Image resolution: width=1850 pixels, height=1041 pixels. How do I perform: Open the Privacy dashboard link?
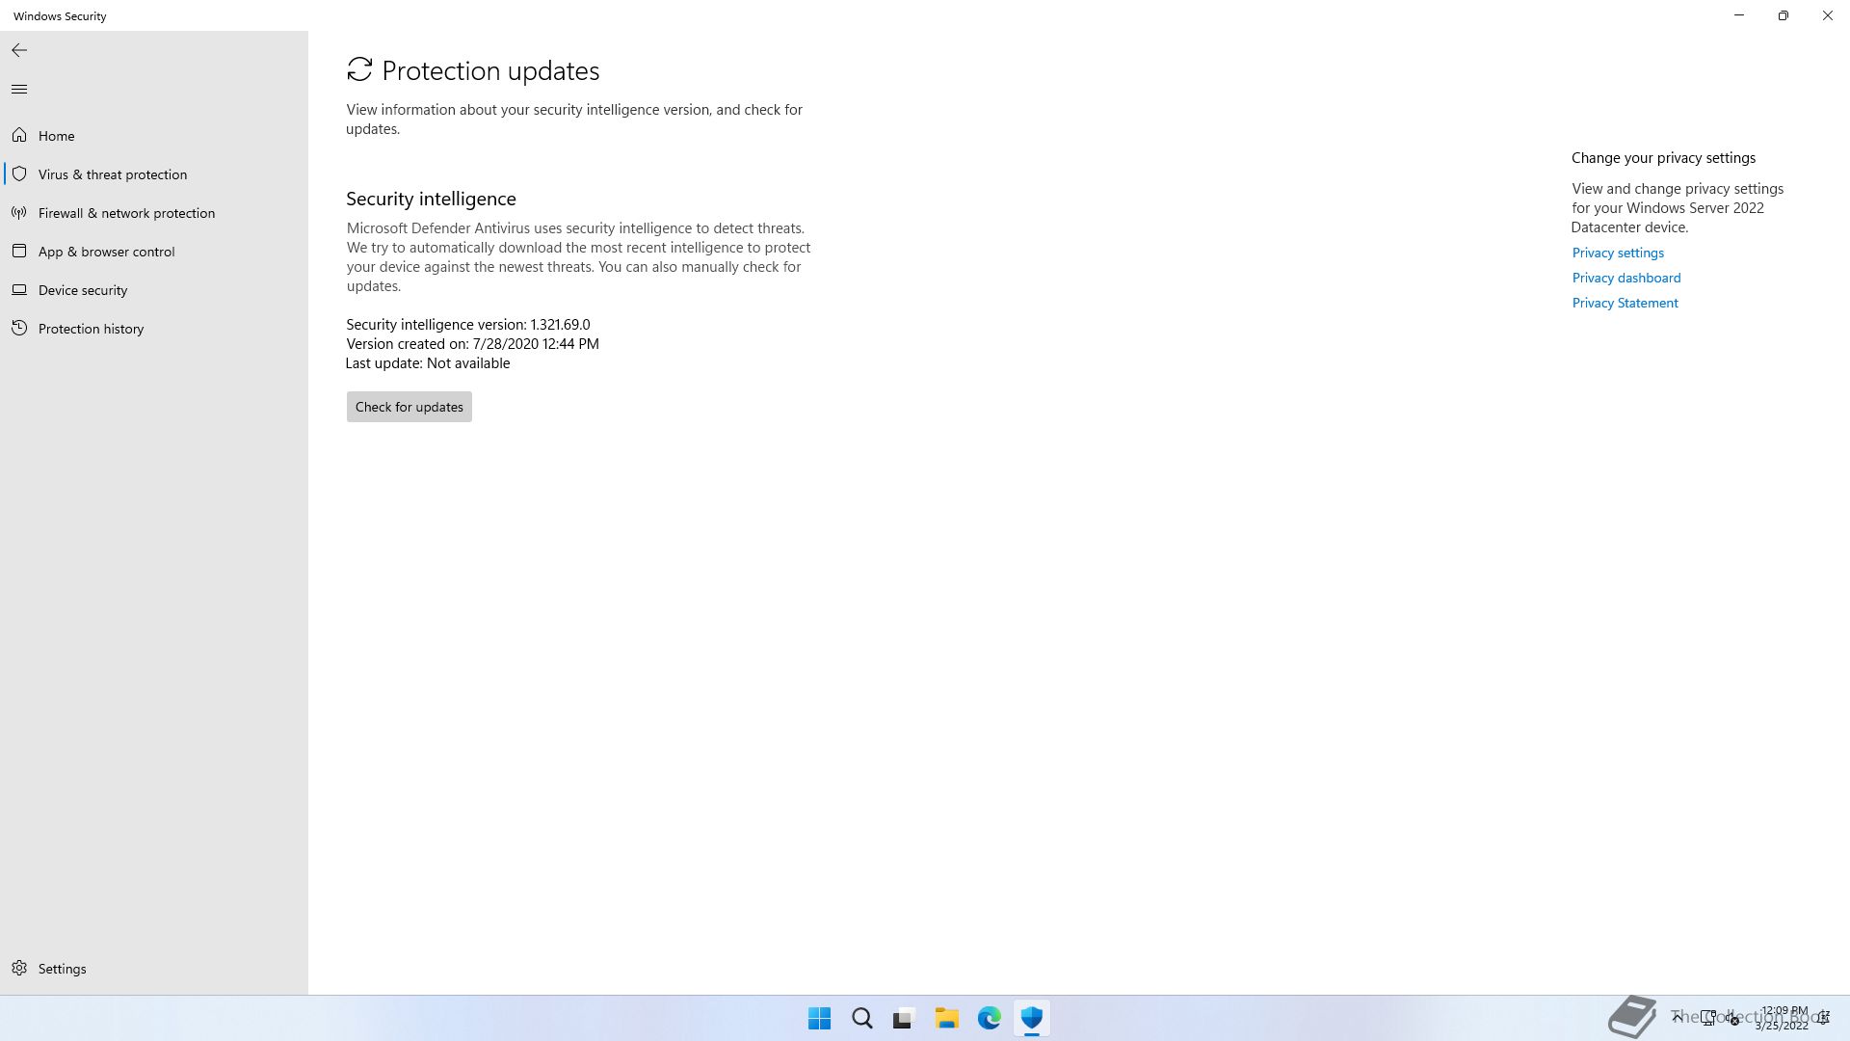click(x=1625, y=278)
